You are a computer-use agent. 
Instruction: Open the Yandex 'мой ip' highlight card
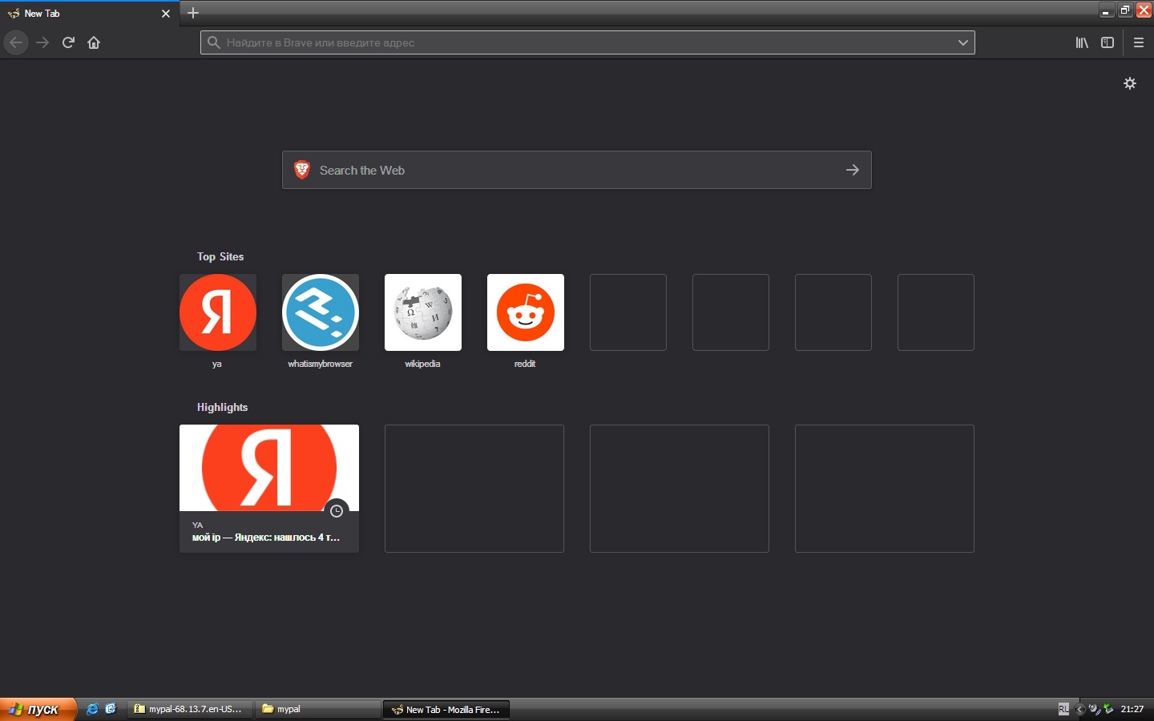269,489
